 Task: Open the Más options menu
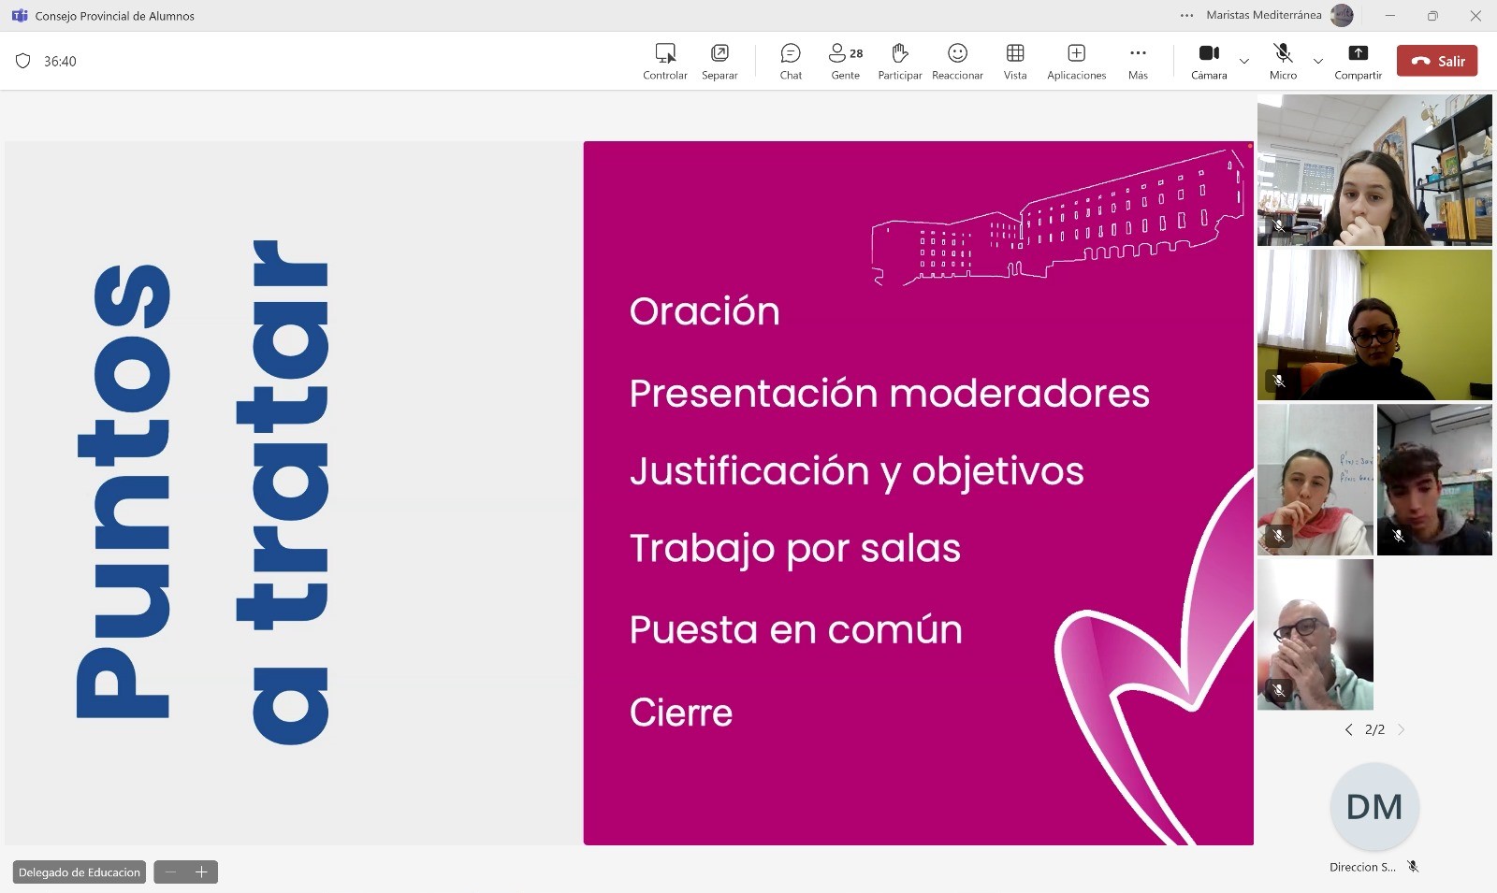1138,62
